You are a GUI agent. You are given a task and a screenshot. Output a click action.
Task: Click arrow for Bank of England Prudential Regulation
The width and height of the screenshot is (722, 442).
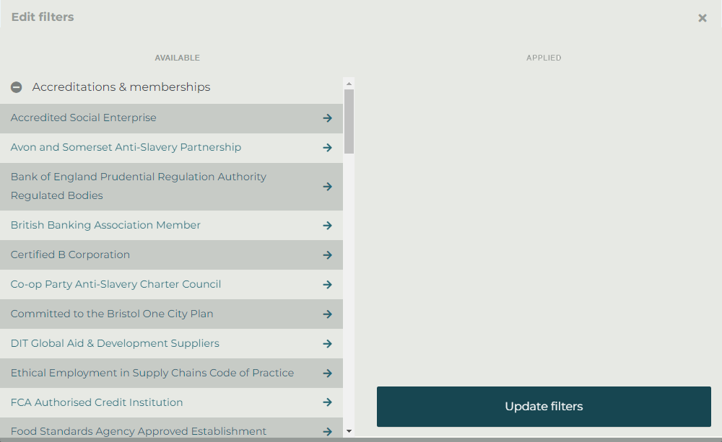point(327,187)
